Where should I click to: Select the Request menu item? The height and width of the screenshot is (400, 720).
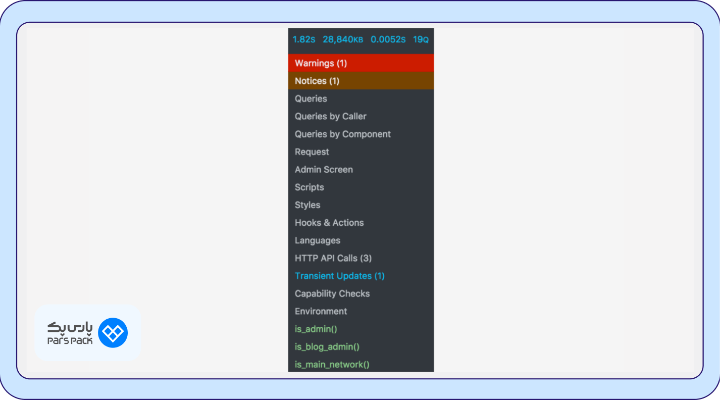pos(312,152)
